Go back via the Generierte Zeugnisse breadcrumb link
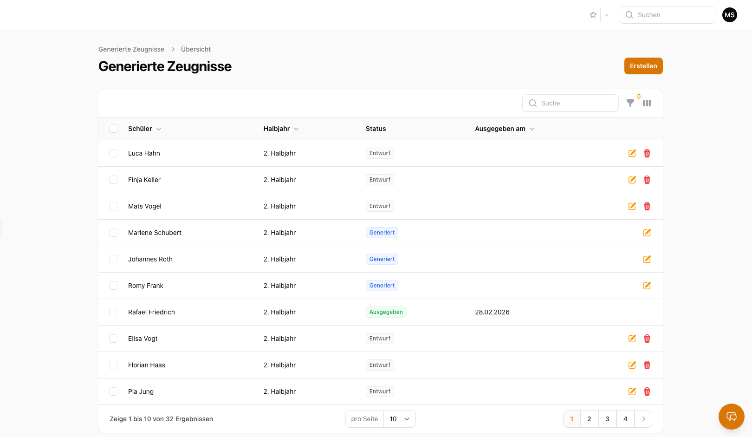 click(131, 49)
